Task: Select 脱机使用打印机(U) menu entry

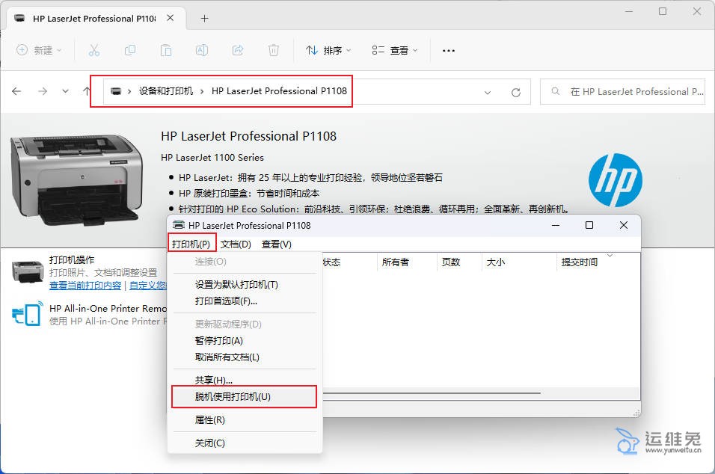Action: [x=233, y=396]
